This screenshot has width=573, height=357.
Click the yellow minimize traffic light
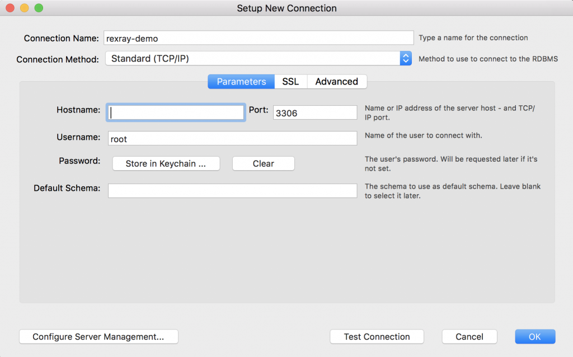click(24, 8)
